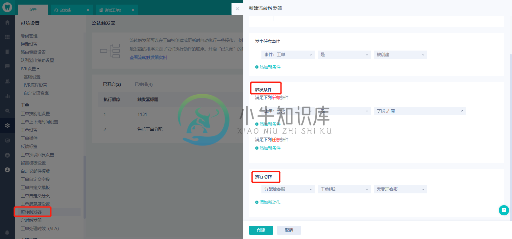The width and height of the screenshot is (512, 239).
Task: Open the contacts icon in sidebar
Action: [7, 81]
